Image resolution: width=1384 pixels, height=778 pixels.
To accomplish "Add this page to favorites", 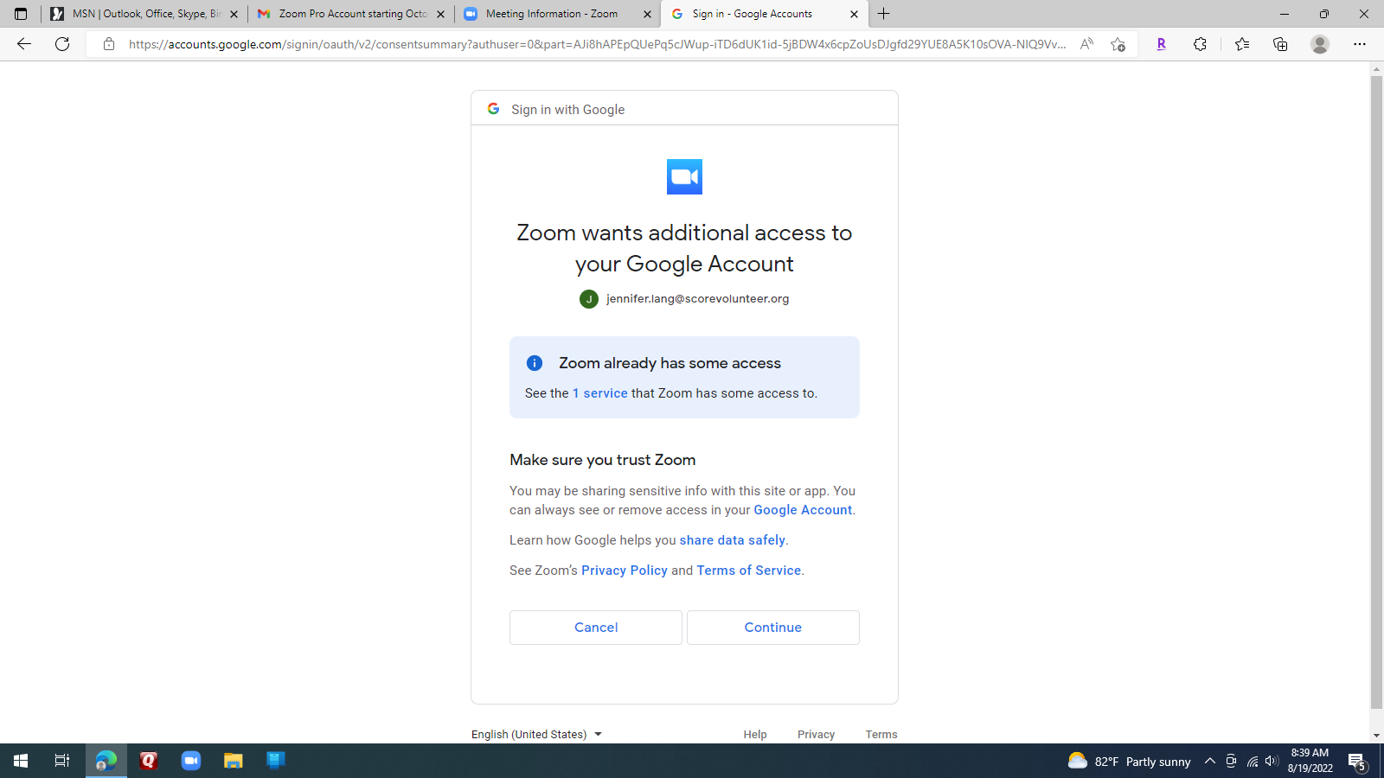I will tap(1118, 44).
